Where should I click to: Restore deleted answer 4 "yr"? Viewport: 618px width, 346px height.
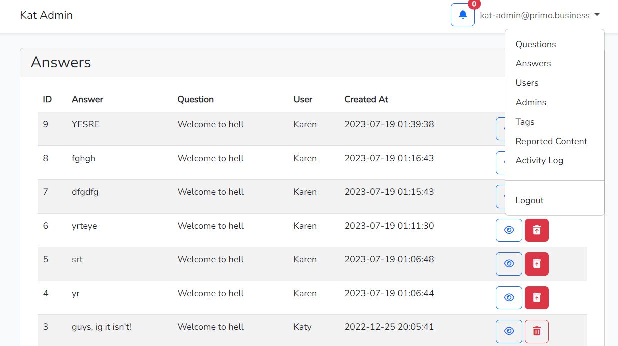[x=537, y=298]
